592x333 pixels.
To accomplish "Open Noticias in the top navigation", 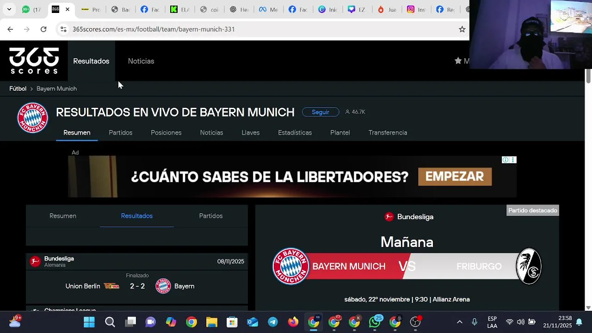I will click(141, 61).
